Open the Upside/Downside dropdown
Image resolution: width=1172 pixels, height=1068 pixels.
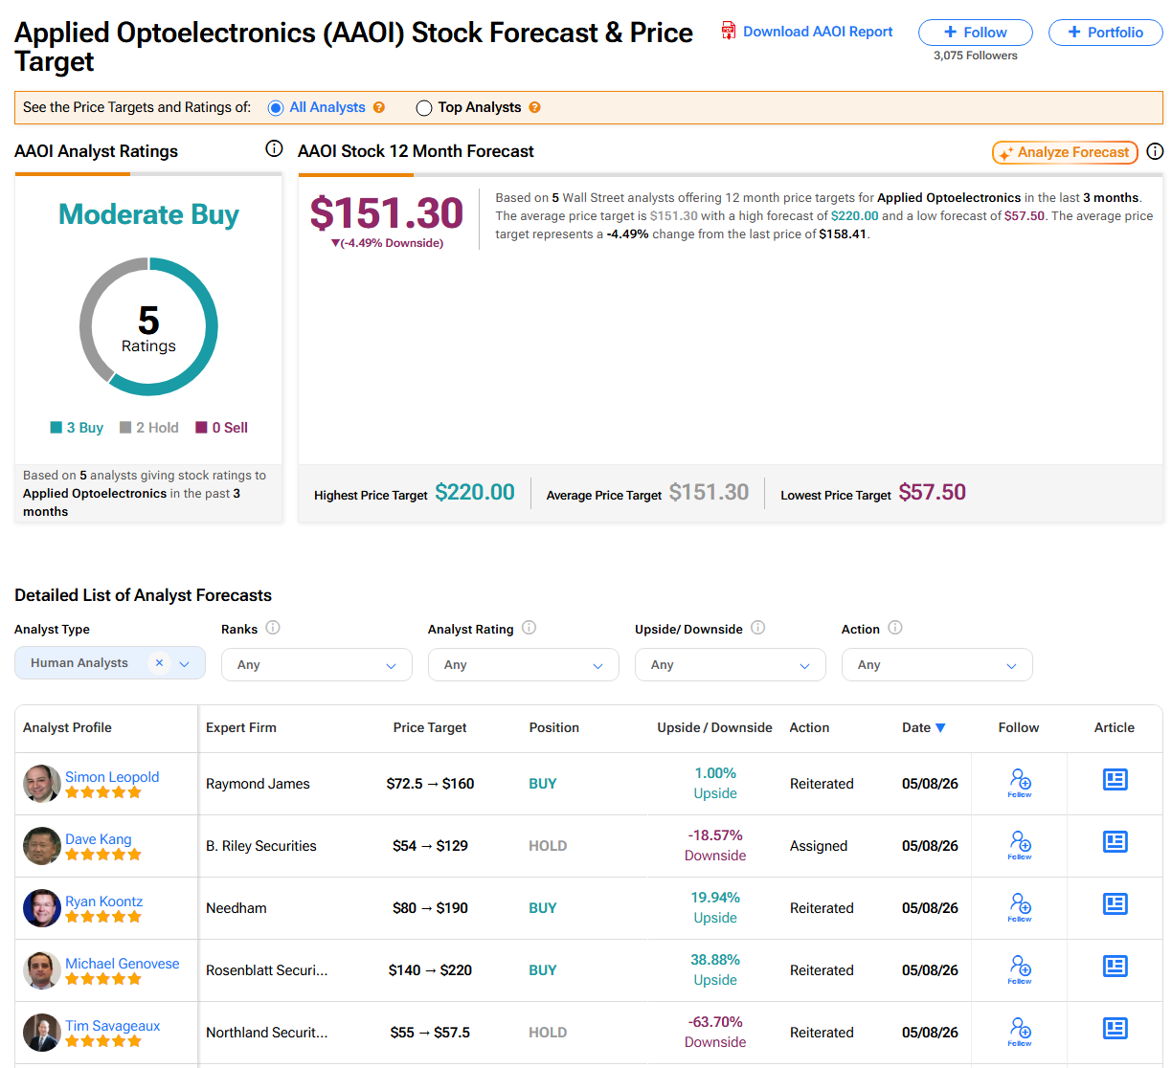point(731,665)
